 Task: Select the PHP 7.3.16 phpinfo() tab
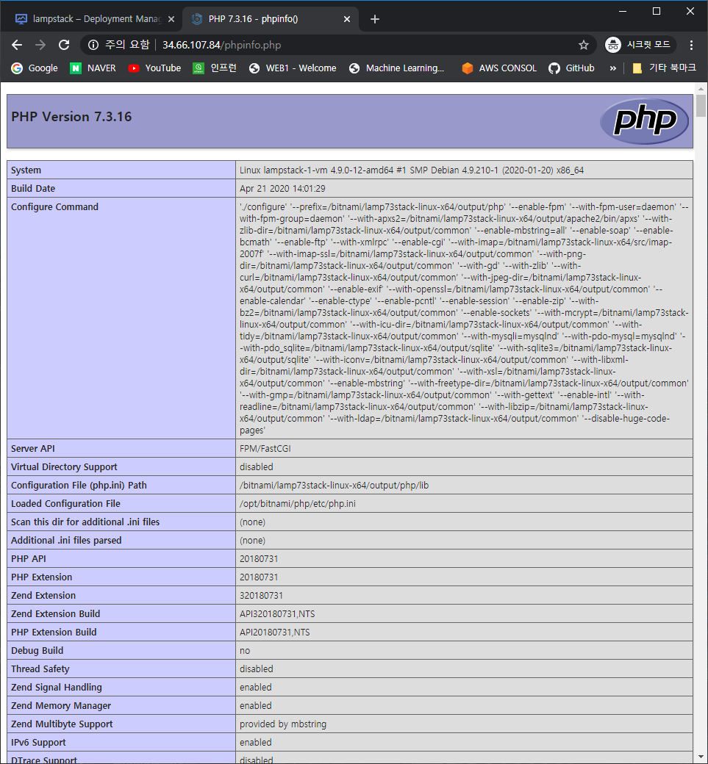point(270,19)
